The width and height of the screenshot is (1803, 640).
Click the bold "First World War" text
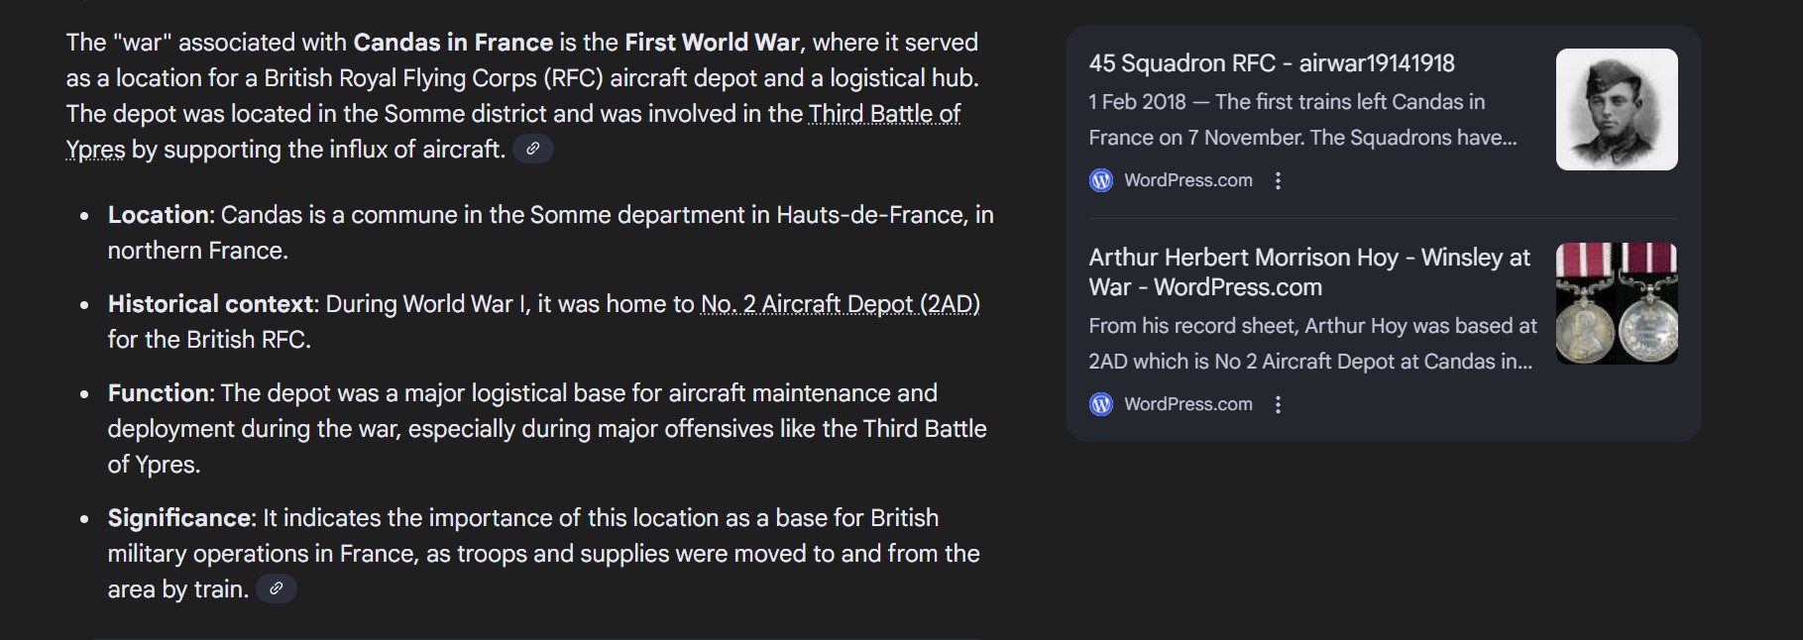(x=712, y=43)
